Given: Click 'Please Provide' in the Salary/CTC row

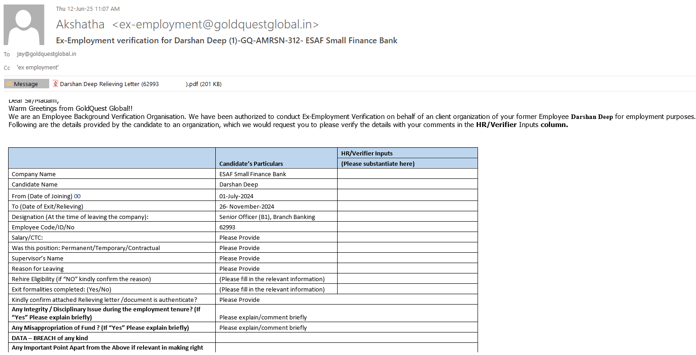Looking at the screenshot, I should 240,237.
